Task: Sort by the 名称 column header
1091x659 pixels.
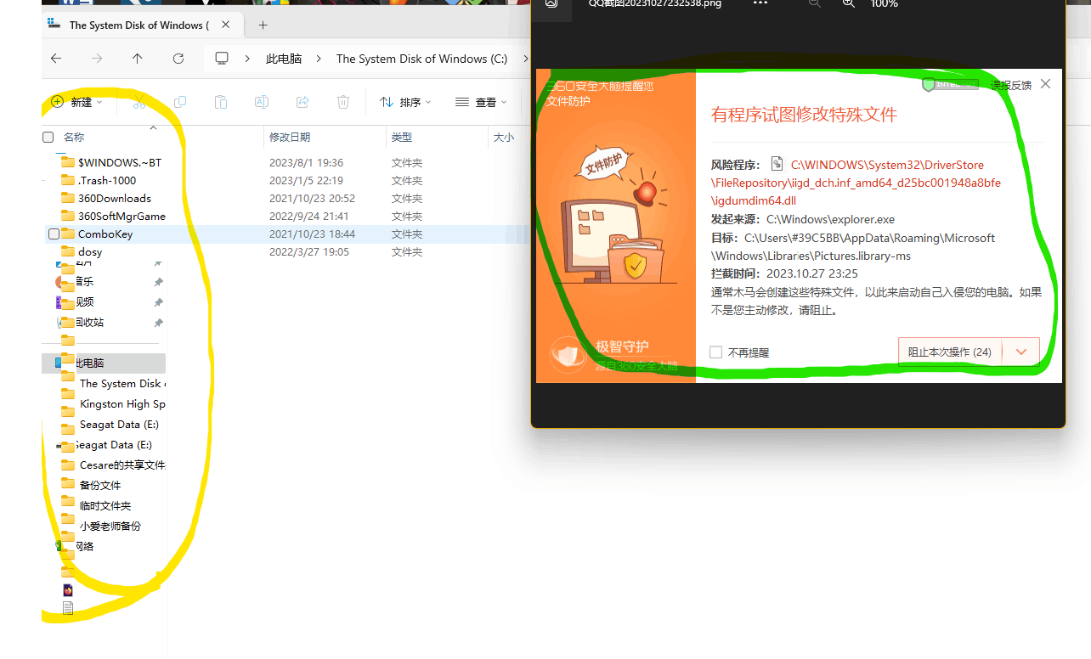Action: coord(74,137)
